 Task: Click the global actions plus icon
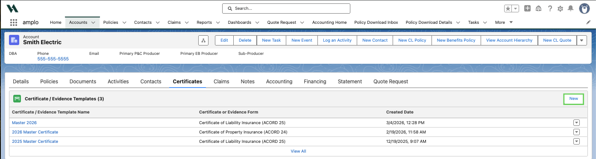coord(528,9)
